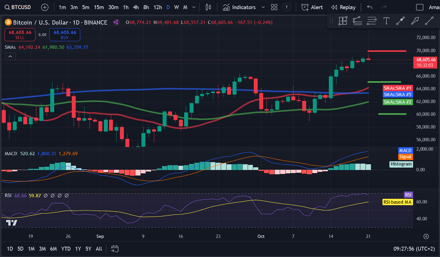Select the Arrow Marker tool
The height and width of the screenshot is (257, 440).
click(400, 21)
